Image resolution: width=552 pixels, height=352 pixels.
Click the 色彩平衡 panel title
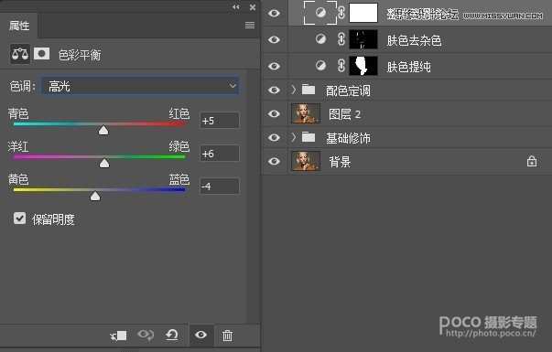(80, 55)
